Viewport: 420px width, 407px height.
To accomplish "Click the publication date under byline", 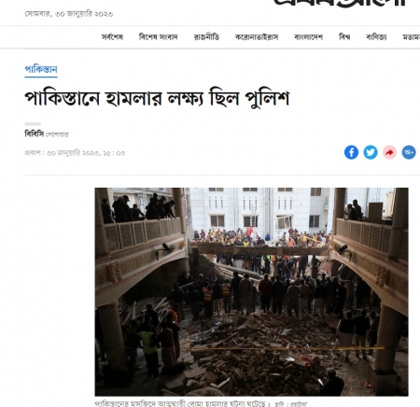I will (75, 153).
